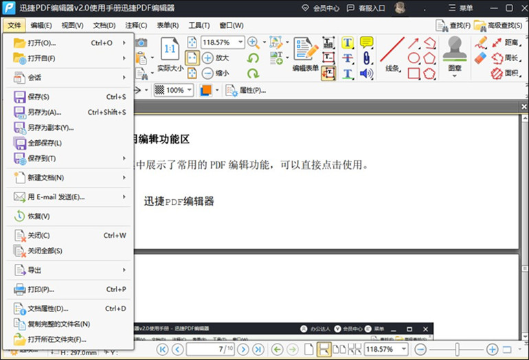Screen dimensions: 529x360
Task: Expand the Save To (保存到) submenu
Action: [x=124, y=158]
